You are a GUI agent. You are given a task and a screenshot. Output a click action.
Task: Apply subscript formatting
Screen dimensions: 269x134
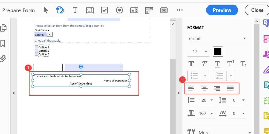[244, 64]
